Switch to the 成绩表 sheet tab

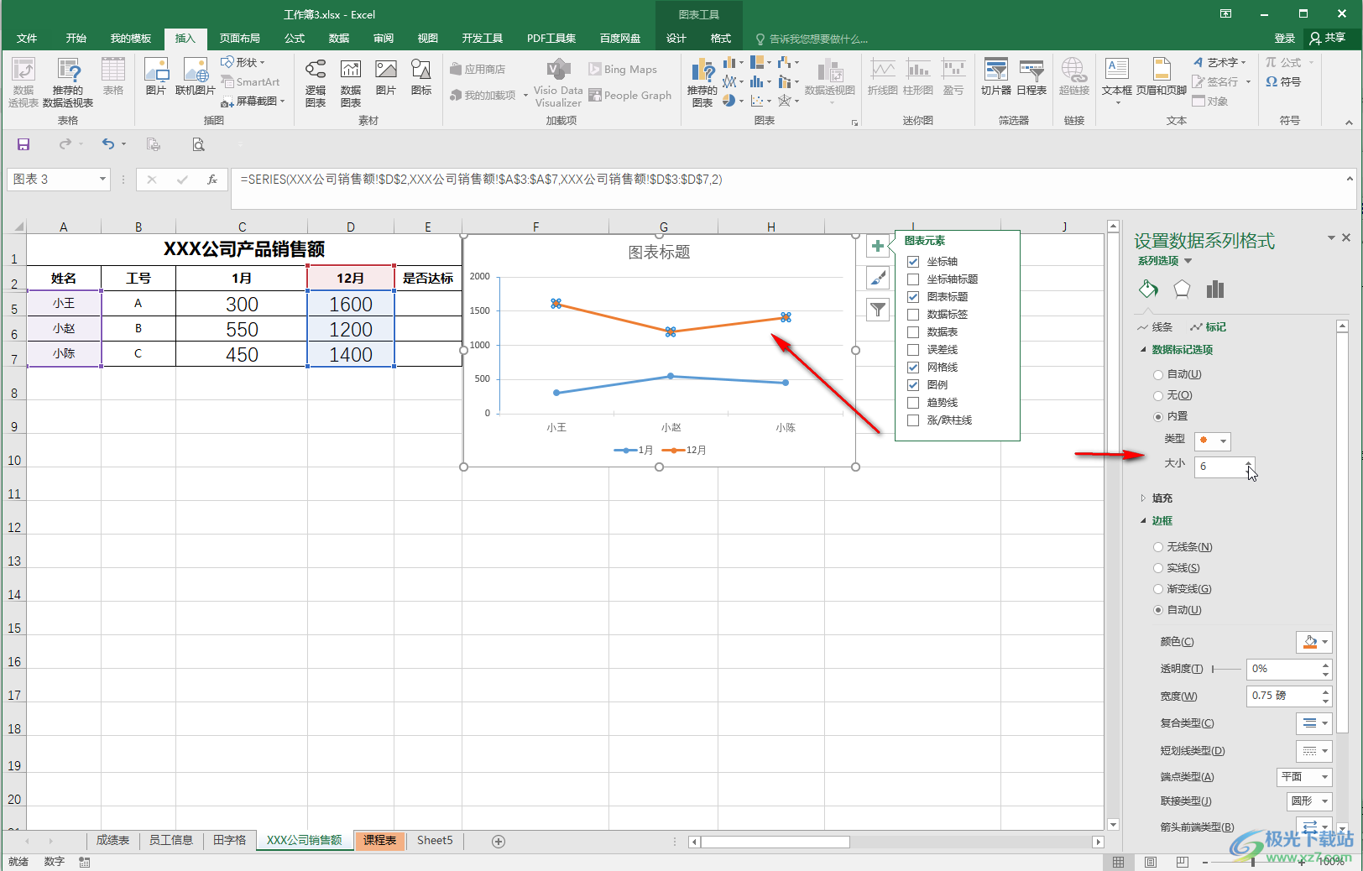click(112, 841)
